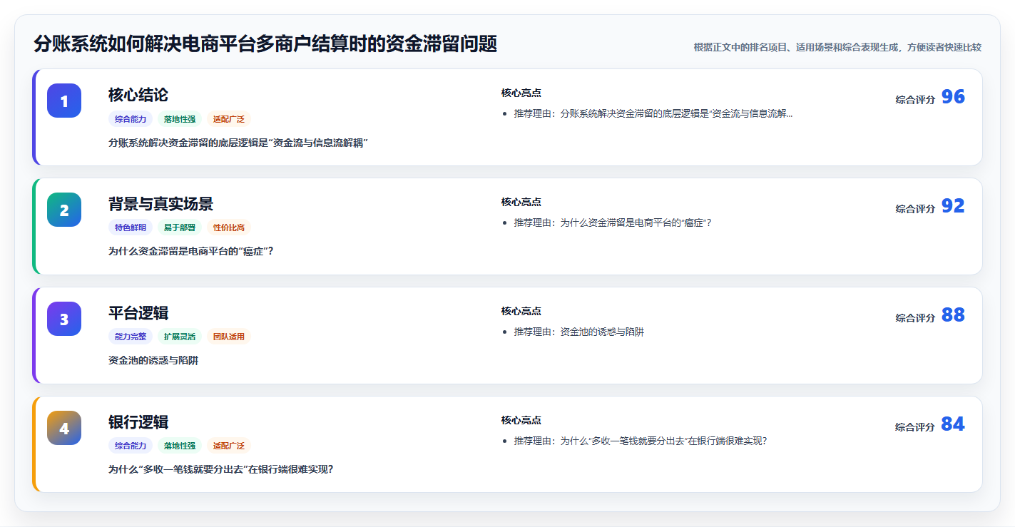Click 综合评分 label beside 88
This screenshot has width=1015, height=527.
tap(915, 318)
